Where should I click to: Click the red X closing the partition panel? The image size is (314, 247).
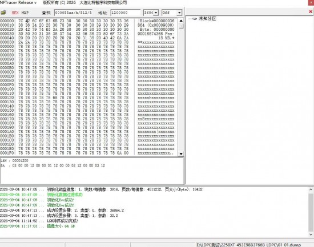click(311, 11)
